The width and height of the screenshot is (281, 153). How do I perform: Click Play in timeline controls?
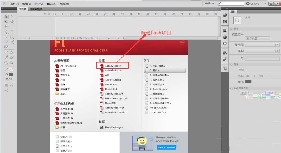tap(65, 38)
